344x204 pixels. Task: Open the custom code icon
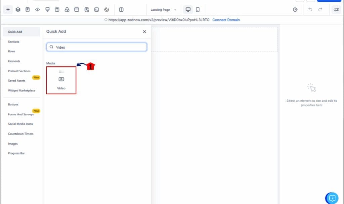pyautogui.click(x=37, y=10)
